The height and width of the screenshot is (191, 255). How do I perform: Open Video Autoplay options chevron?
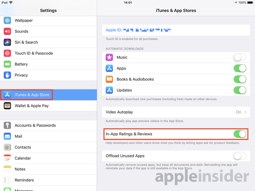point(245,112)
